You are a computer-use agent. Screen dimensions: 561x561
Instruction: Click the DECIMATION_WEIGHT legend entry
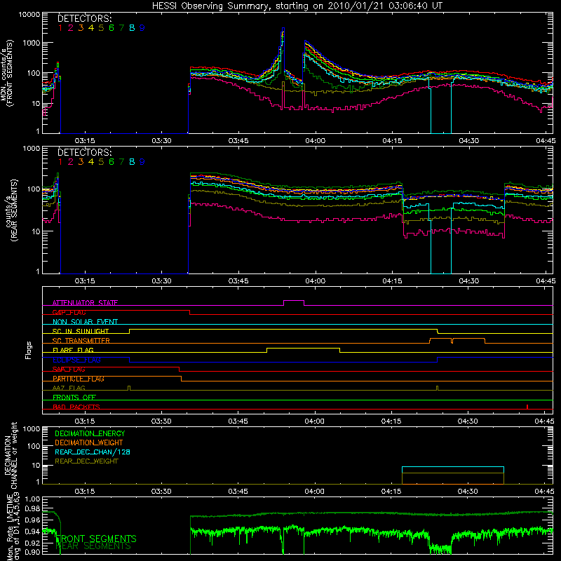point(89,442)
